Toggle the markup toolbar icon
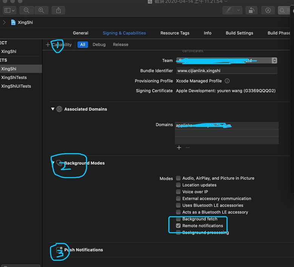Image resolution: width=294 pixels, height=267 pixels. click(268, 10)
